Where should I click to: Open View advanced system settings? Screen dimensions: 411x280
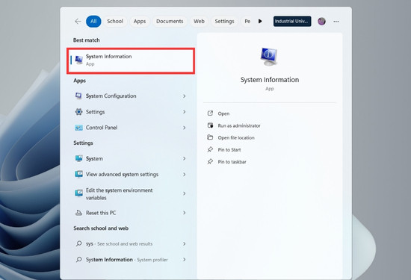(x=131, y=174)
